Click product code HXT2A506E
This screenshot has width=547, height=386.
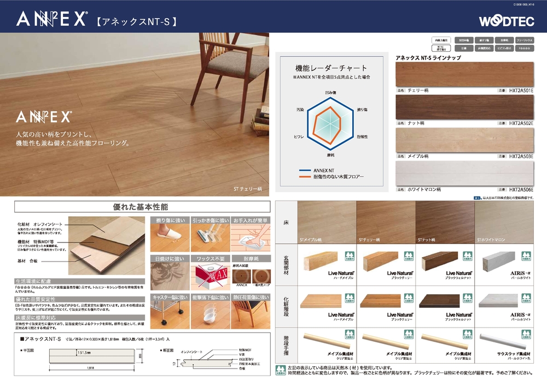click(521, 189)
